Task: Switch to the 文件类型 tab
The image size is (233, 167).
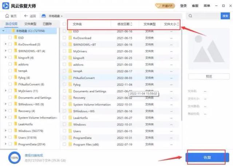Action: [30, 24]
